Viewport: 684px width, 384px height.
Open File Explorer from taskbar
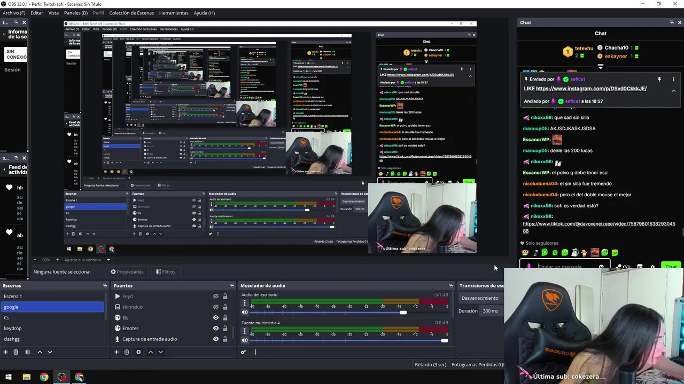(x=26, y=377)
